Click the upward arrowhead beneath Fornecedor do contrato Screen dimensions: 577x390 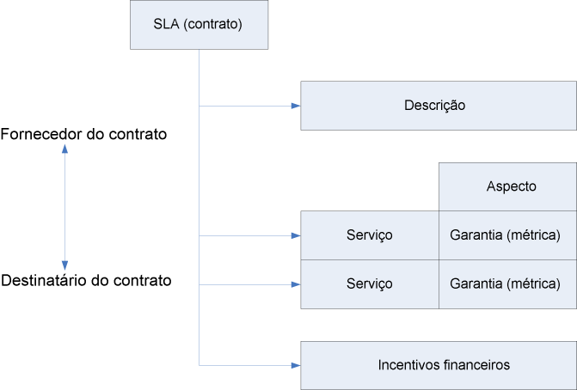(x=65, y=150)
